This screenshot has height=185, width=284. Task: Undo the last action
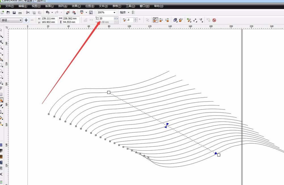point(48,12)
